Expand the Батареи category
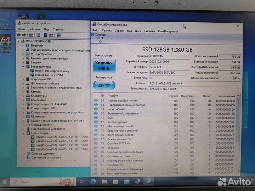This screenshot has width=255, height=191. click(x=23, y=63)
